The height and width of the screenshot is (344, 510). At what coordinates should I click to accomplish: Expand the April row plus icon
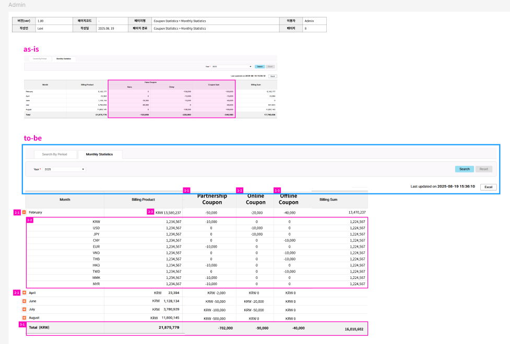24,293
